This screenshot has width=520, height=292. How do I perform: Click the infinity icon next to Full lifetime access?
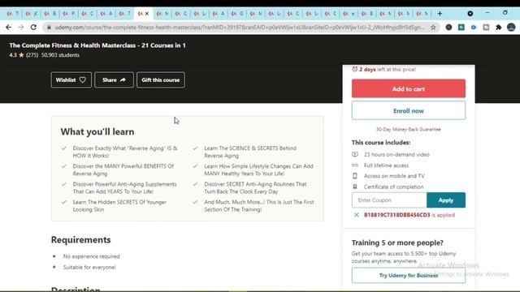355,165
